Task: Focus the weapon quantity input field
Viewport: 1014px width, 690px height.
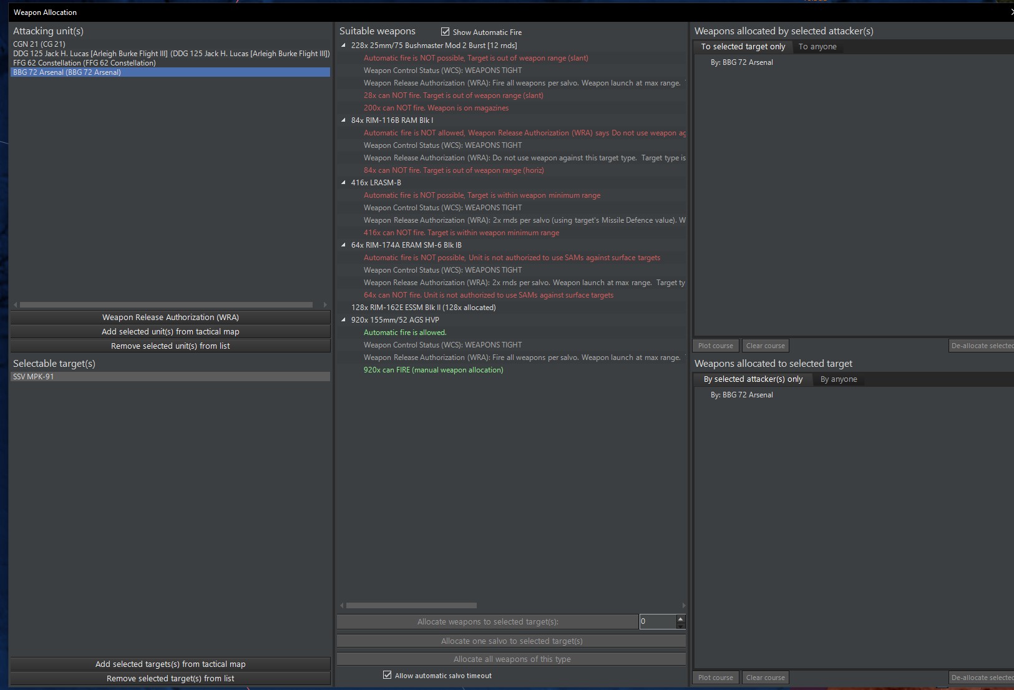Action: 658,621
